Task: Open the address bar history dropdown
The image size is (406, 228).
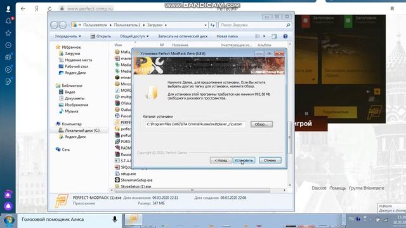Action: tap(206, 25)
